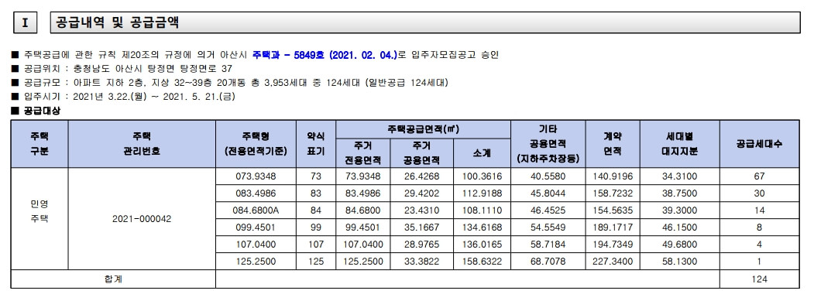Click subtotal value 158.6322
814x294 pixels.
[x=482, y=262]
